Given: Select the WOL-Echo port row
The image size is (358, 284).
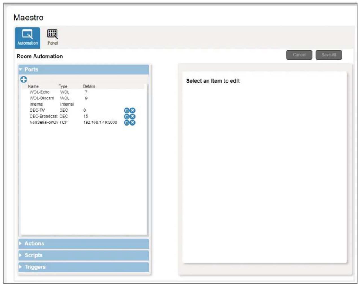Looking at the screenshot, I should tap(83, 92).
